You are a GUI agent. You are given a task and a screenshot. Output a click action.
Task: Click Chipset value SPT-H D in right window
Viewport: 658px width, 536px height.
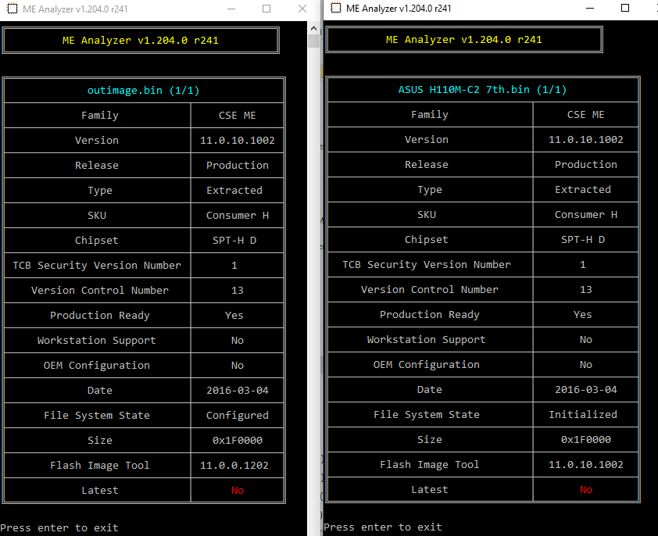click(583, 239)
